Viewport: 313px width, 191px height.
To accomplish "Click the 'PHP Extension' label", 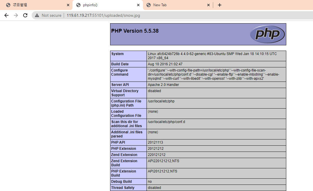I will pos(124,149).
